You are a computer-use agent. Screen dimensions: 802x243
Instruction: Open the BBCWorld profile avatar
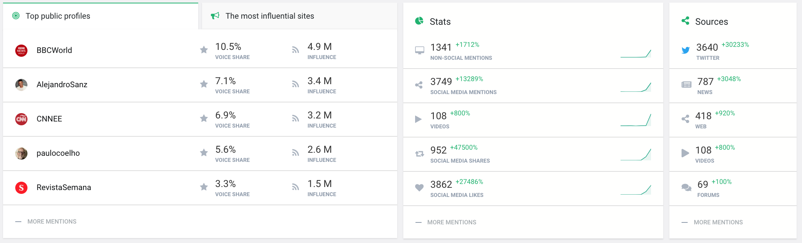tap(21, 50)
